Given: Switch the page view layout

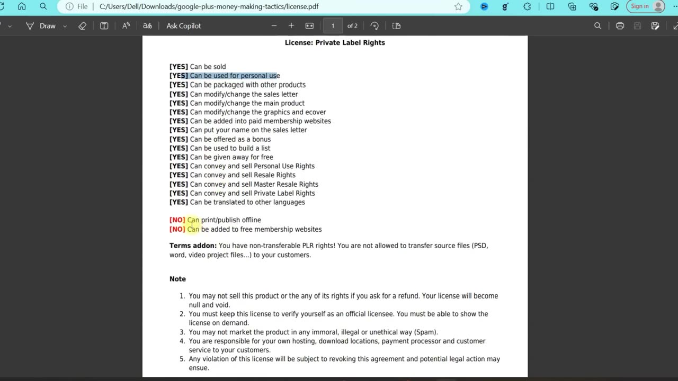Looking at the screenshot, I should [x=396, y=25].
